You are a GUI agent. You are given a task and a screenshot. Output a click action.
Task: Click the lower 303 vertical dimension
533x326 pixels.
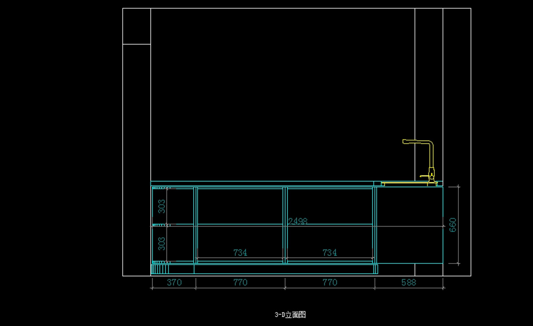pos(162,244)
